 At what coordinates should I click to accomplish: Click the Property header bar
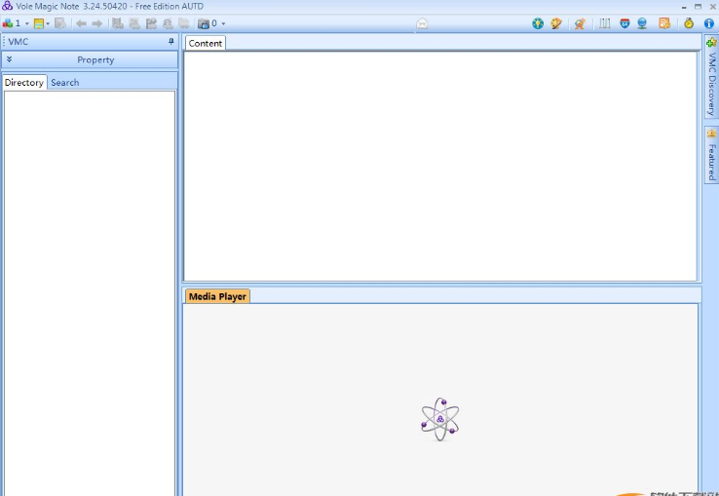pos(90,59)
